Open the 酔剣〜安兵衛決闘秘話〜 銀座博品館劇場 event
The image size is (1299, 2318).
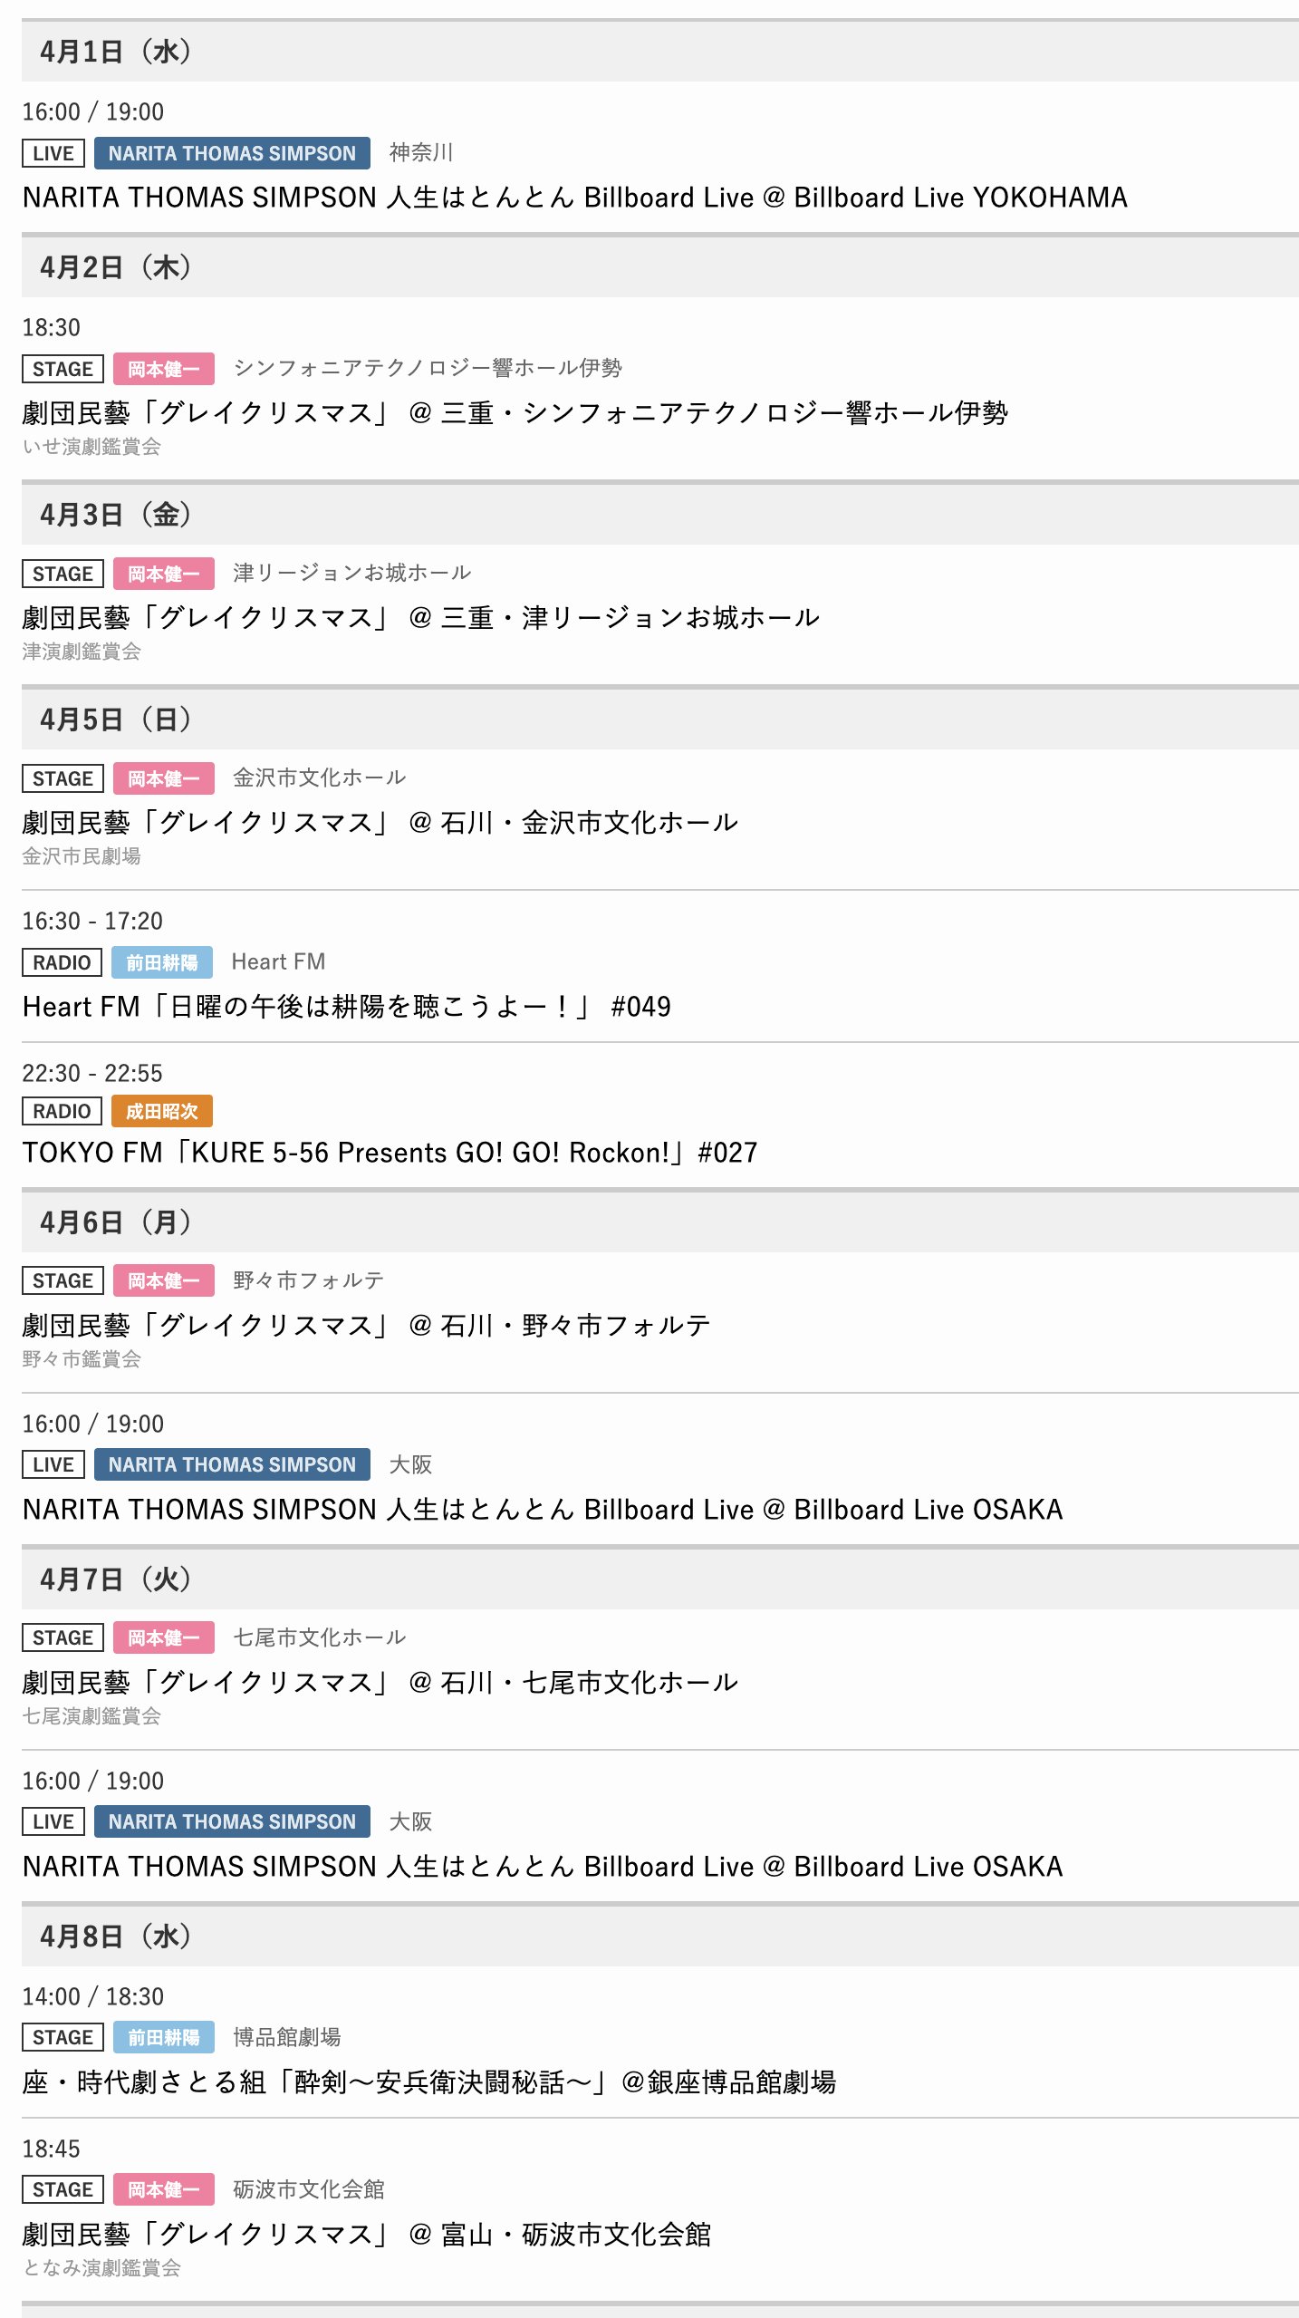pyautogui.click(x=428, y=2081)
